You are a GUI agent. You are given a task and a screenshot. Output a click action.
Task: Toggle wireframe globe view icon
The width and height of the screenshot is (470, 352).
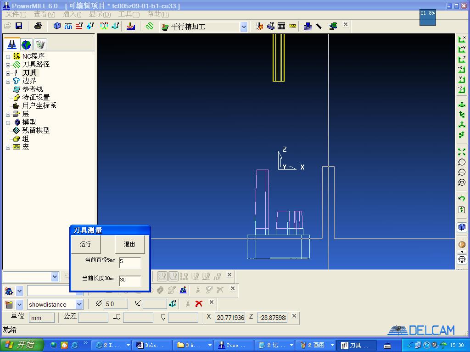(462, 259)
